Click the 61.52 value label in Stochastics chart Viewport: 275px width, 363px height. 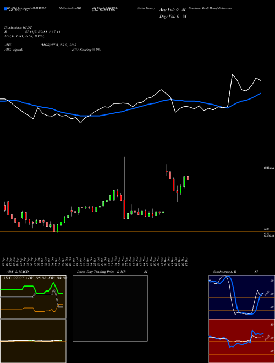(x=267, y=293)
